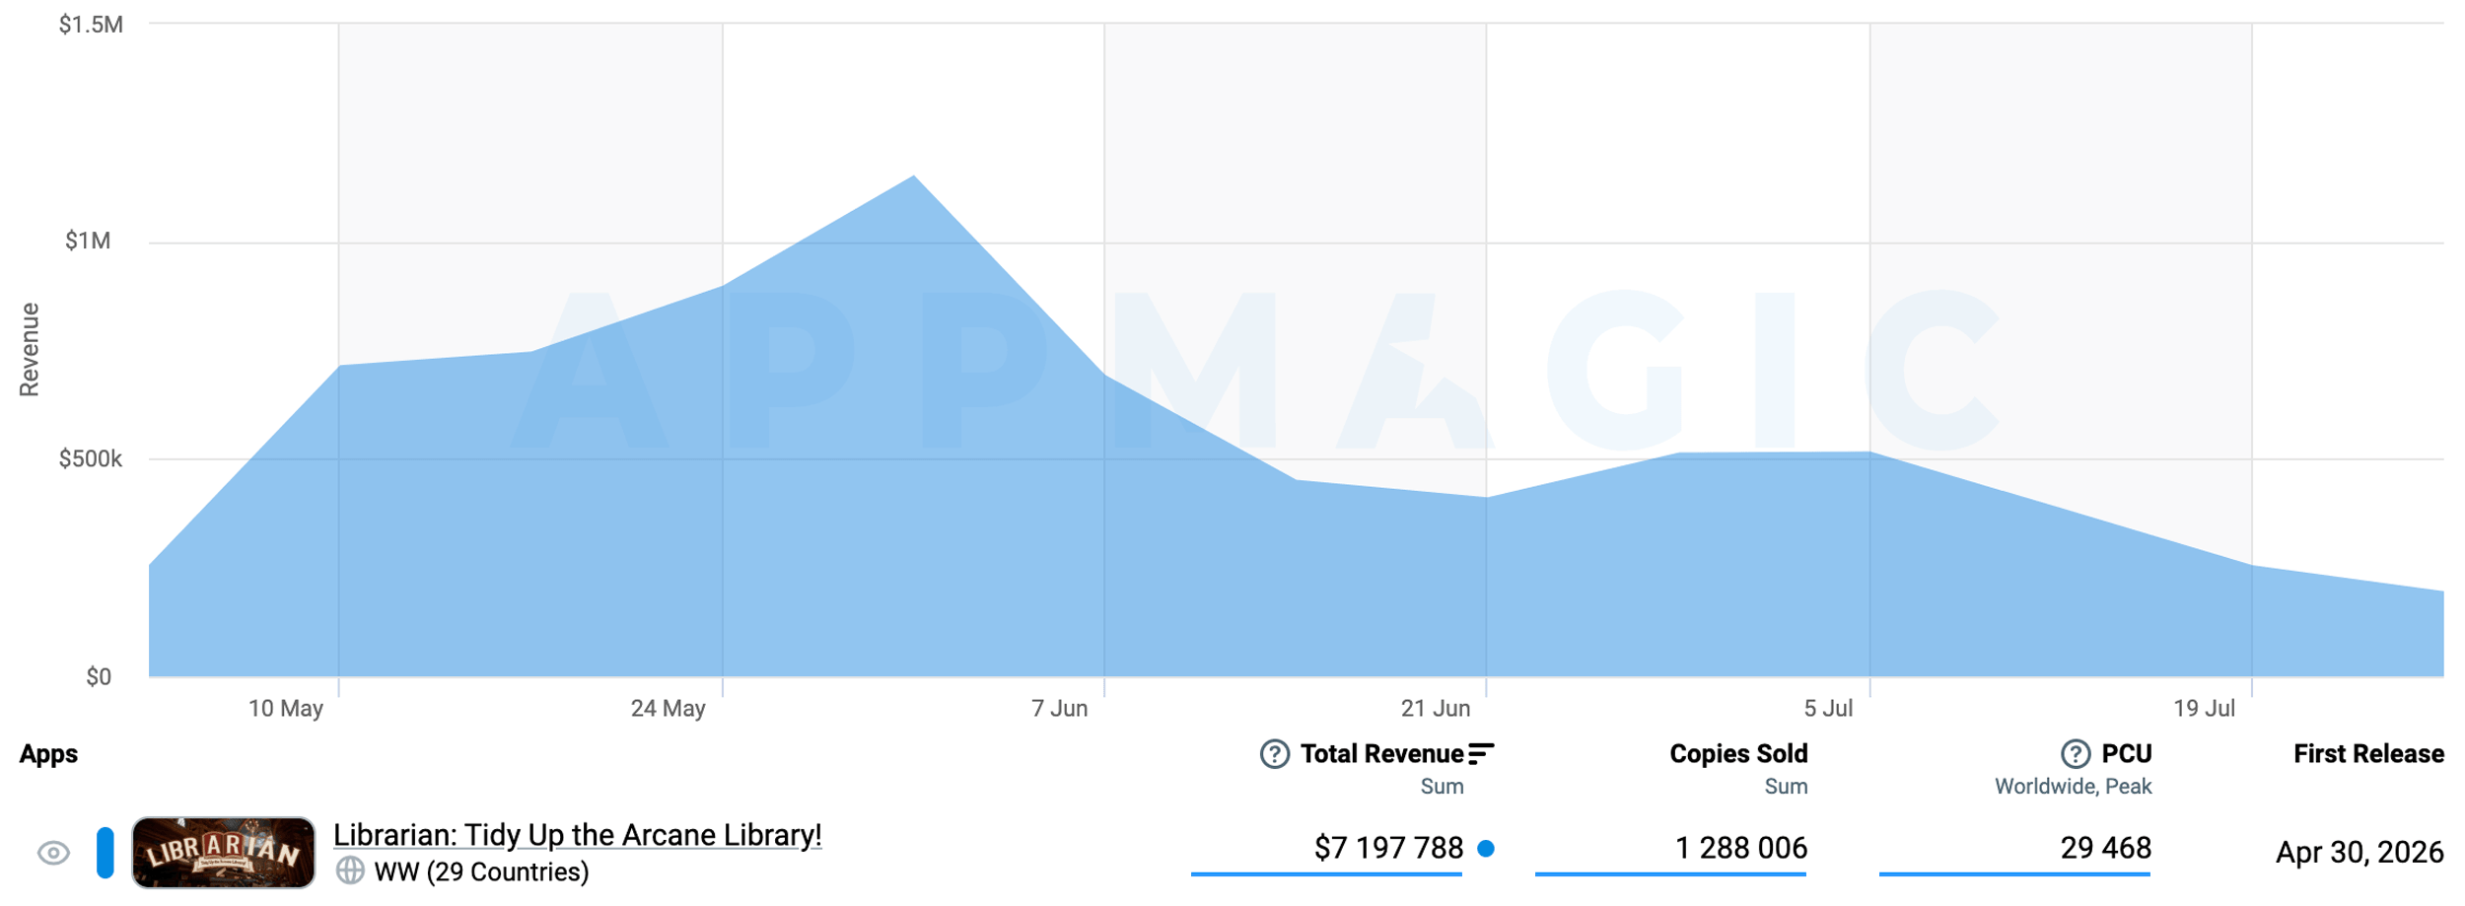Click the 21 Jun point on revenue chart
The height and width of the screenshot is (906, 2465).
click(1487, 498)
